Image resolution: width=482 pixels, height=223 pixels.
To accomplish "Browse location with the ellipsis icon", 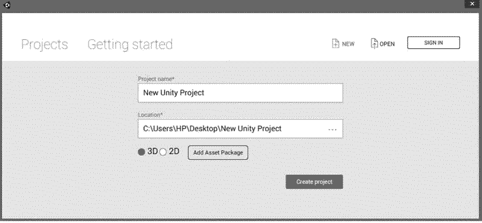I will [333, 130].
